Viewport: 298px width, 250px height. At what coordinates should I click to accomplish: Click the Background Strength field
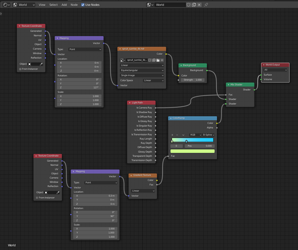pos(193,80)
